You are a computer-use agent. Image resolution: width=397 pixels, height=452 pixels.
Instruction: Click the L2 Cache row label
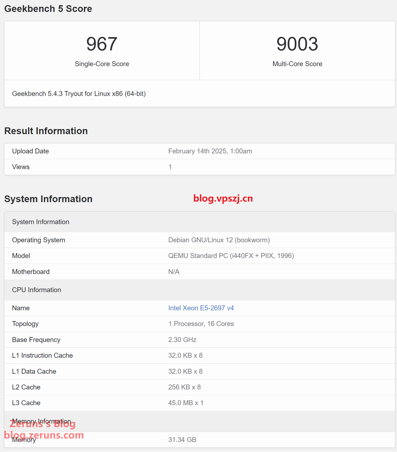point(26,387)
